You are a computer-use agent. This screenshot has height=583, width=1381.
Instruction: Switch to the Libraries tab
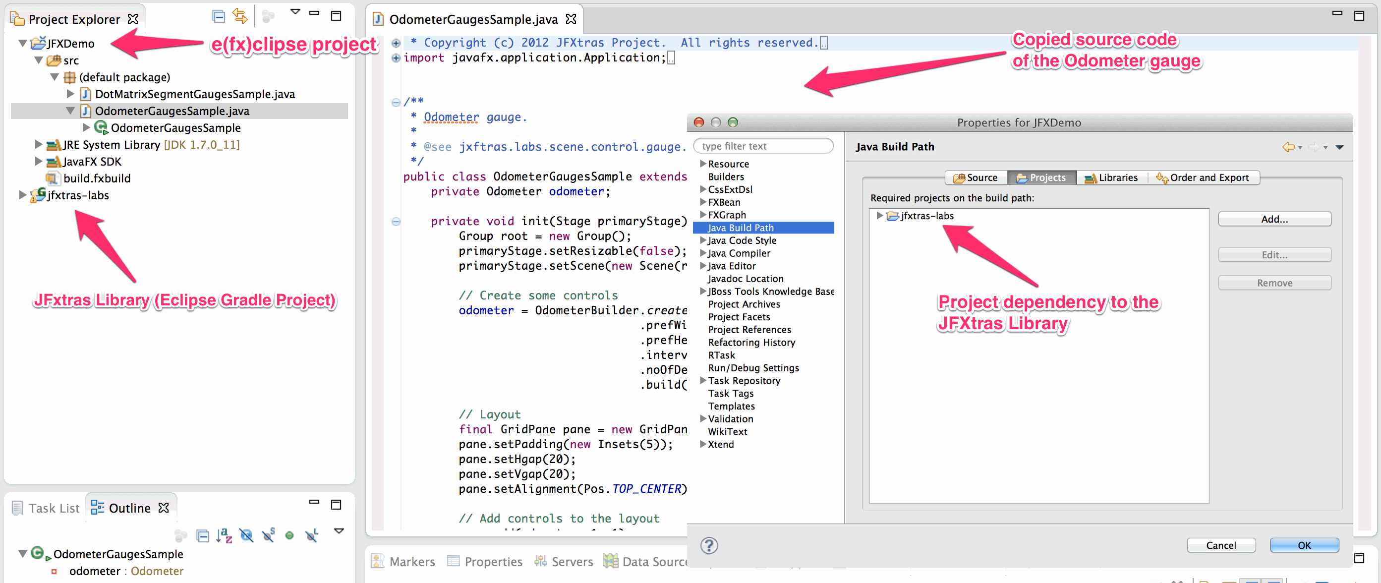1111,177
